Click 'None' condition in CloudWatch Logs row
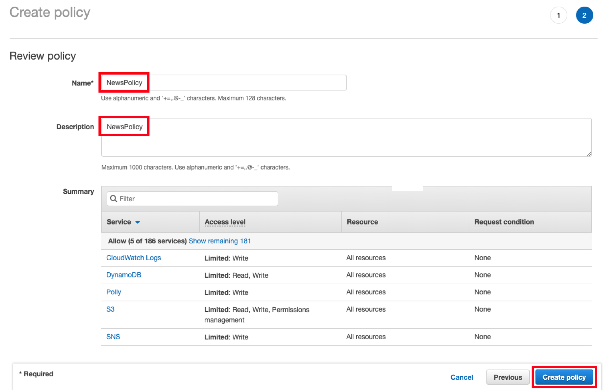Viewport: 605px width, 392px height. pyautogui.click(x=482, y=258)
